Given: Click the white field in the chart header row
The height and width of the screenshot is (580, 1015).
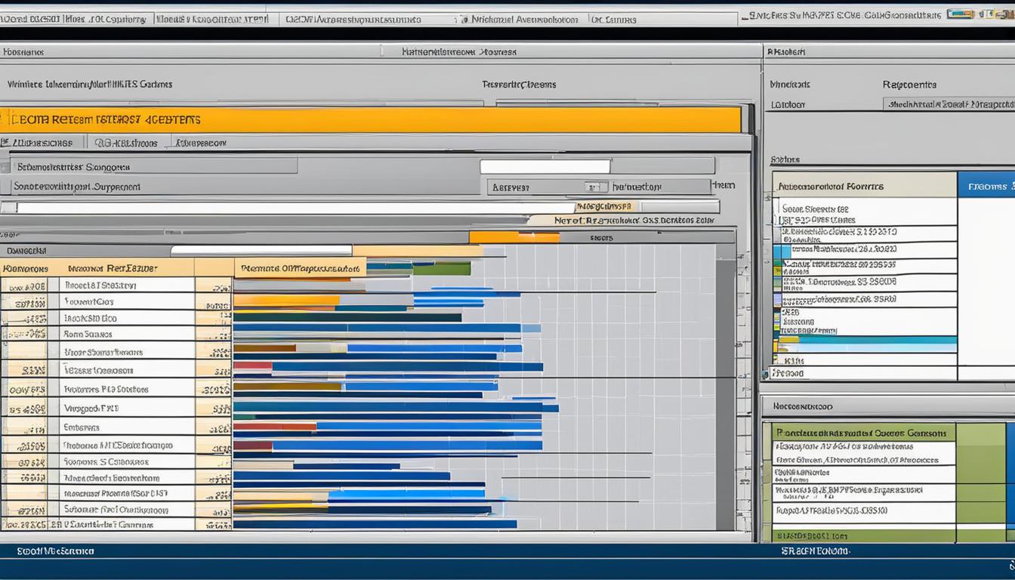Looking at the screenshot, I should point(261,251).
